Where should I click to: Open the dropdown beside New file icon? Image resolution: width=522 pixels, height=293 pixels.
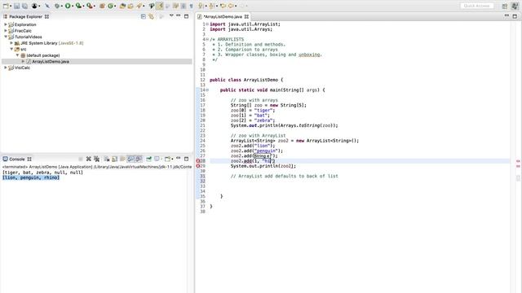click(x=11, y=6)
